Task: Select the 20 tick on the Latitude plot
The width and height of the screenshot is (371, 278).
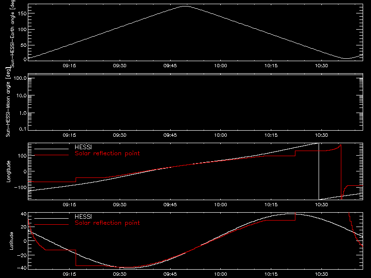Action: coord(24,227)
